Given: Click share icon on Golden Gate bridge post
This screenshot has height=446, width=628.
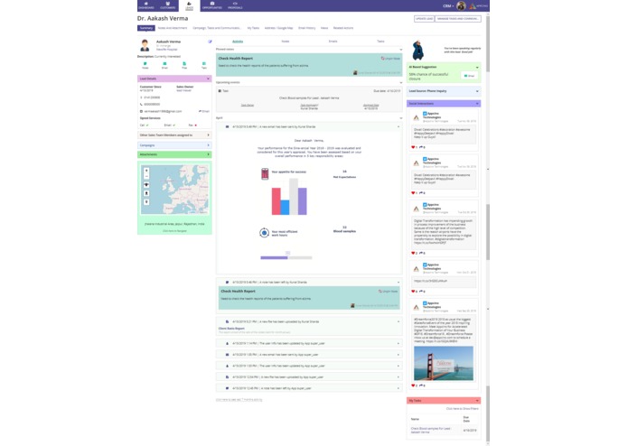Looking at the screenshot, I should (x=421, y=386).
